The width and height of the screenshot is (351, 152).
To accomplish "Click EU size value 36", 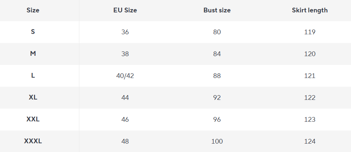I will pos(125,32).
